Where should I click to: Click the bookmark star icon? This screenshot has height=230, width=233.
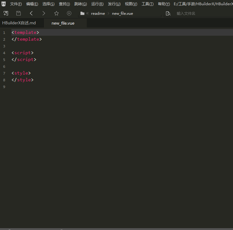click(56, 13)
